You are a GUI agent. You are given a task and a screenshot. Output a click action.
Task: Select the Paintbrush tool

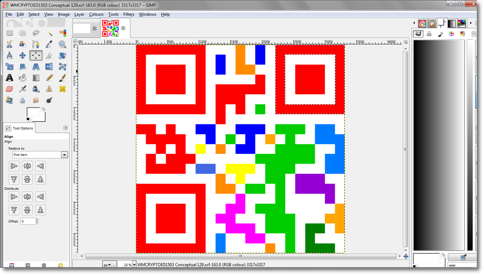click(x=62, y=78)
